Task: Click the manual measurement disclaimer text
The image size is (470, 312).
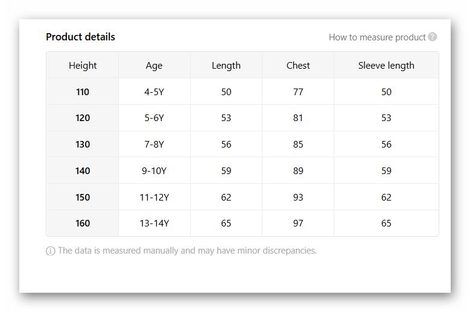Action: 187,251
